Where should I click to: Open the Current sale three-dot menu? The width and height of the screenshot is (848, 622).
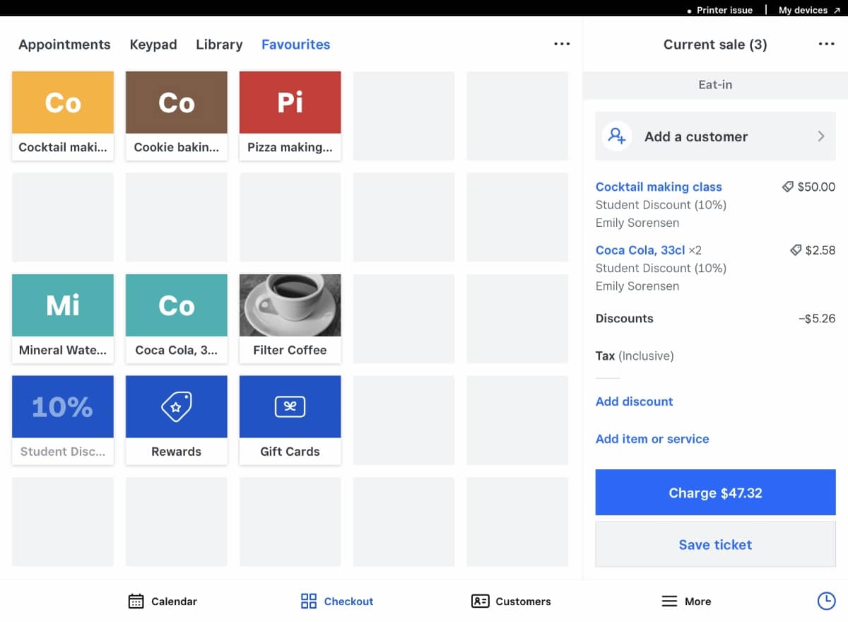pos(826,45)
